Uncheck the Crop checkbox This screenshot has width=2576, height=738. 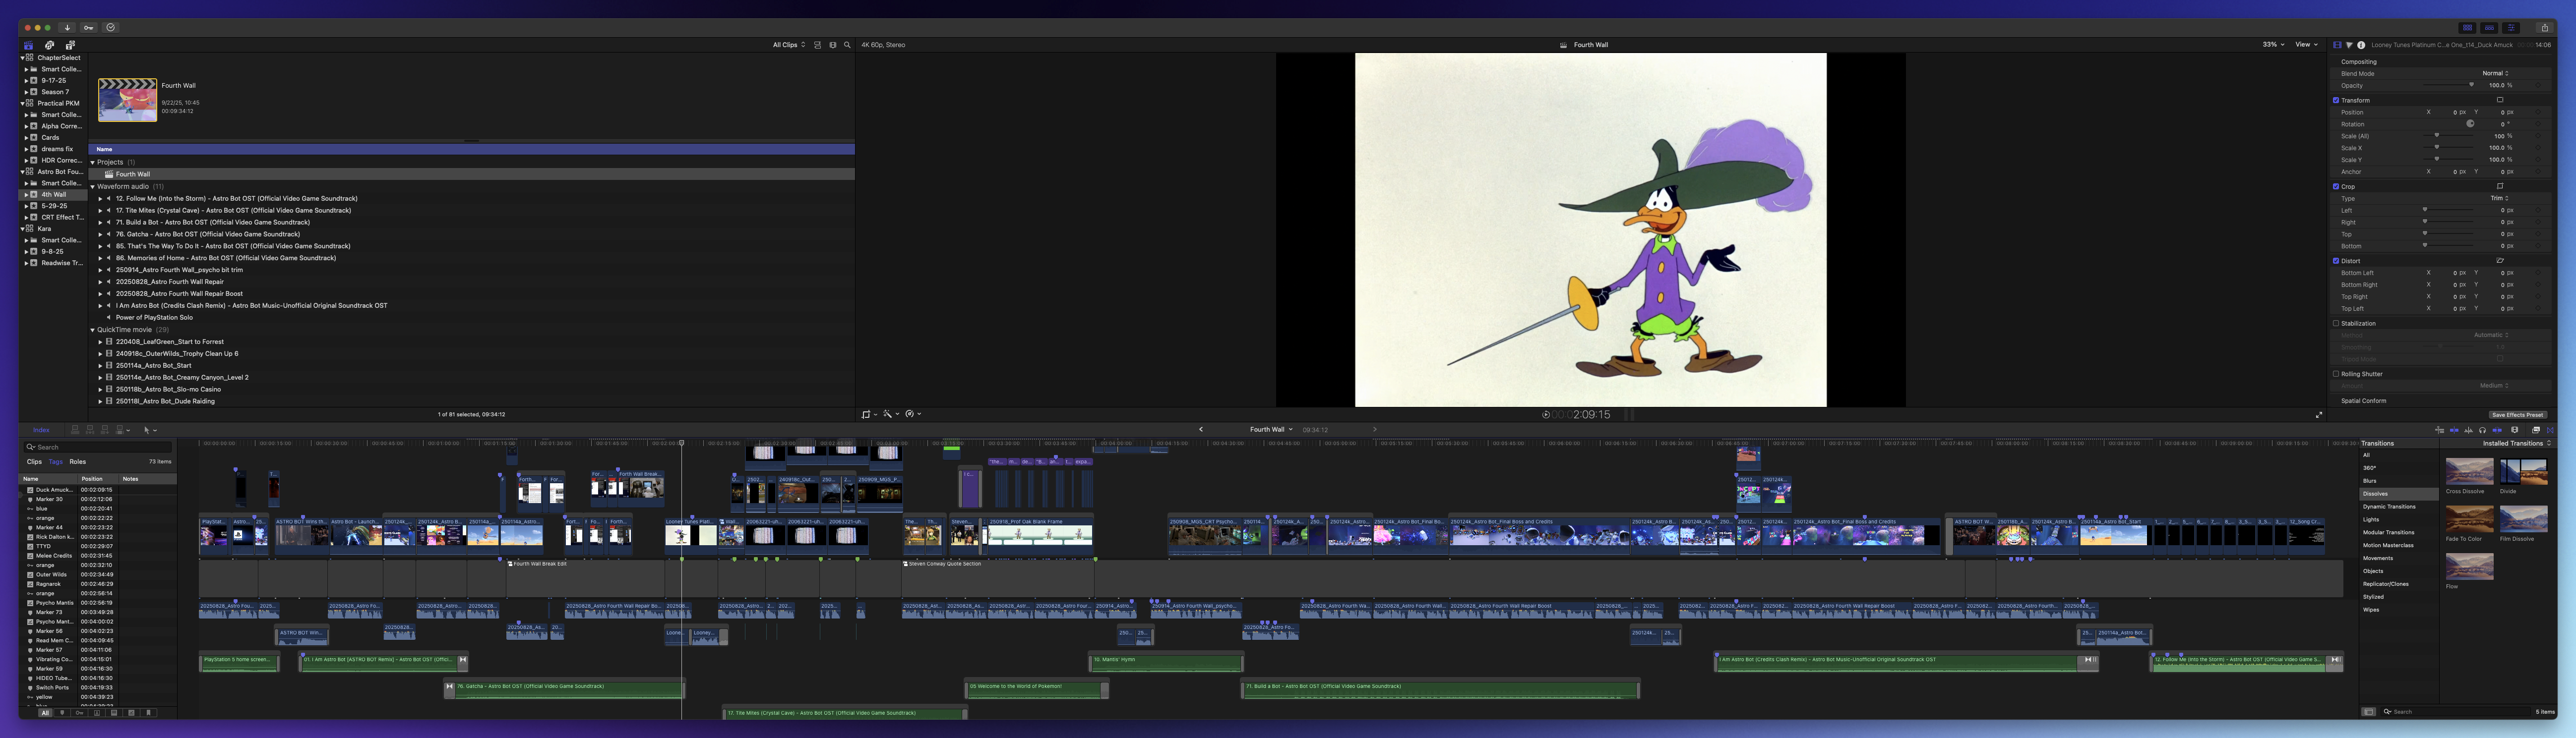click(x=2336, y=186)
